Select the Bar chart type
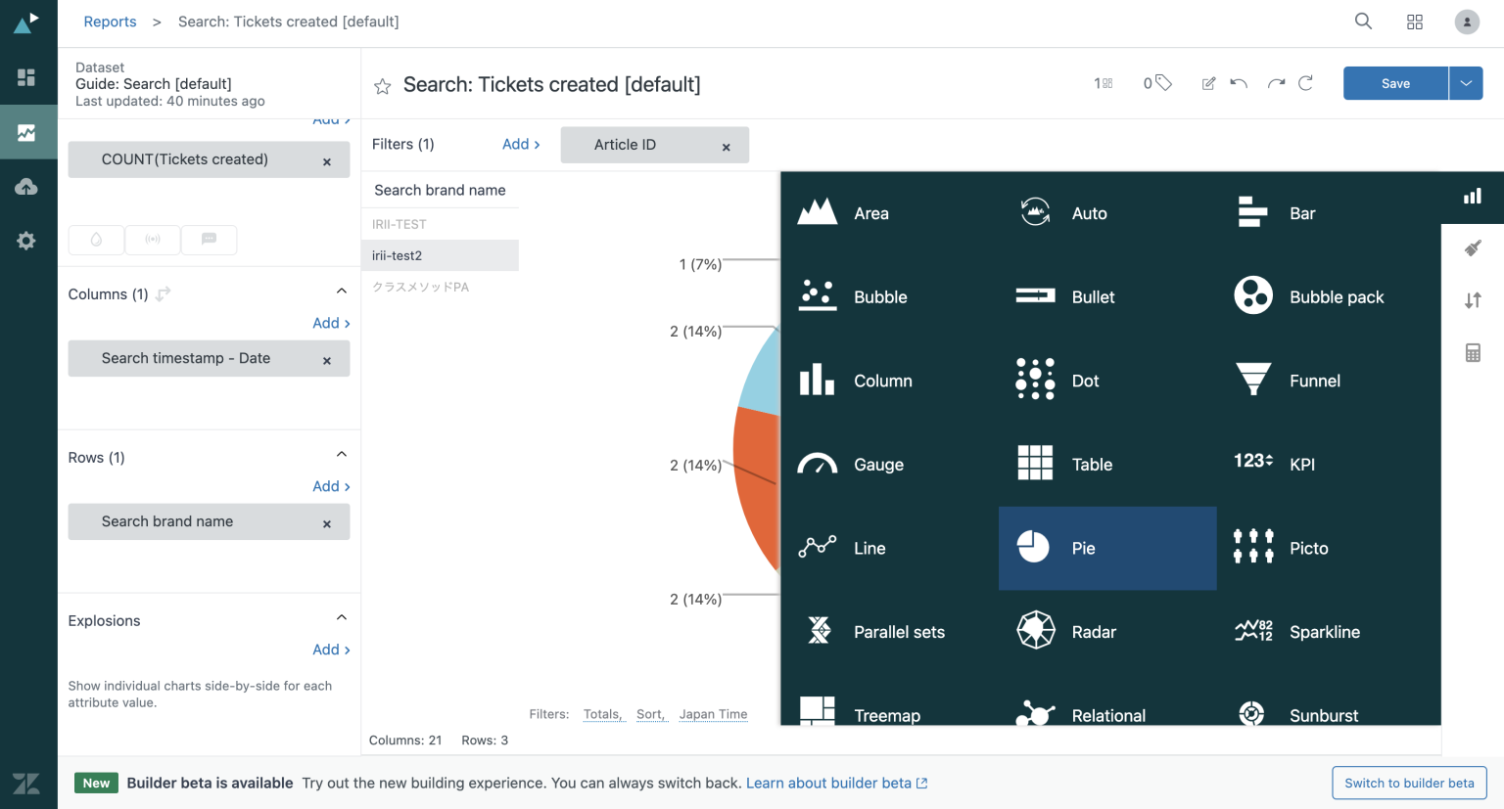Image resolution: width=1504 pixels, height=809 pixels. tap(1326, 213)
